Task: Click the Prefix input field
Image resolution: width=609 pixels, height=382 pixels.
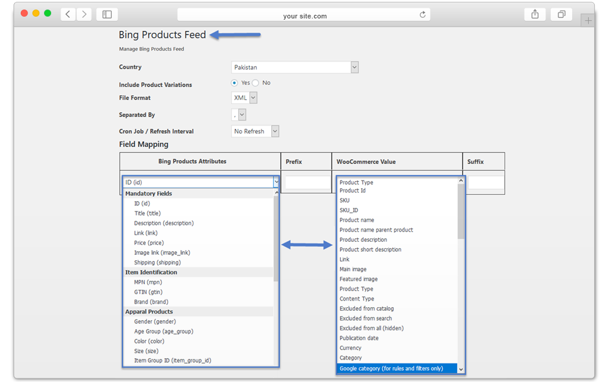Action: [307, 182]
